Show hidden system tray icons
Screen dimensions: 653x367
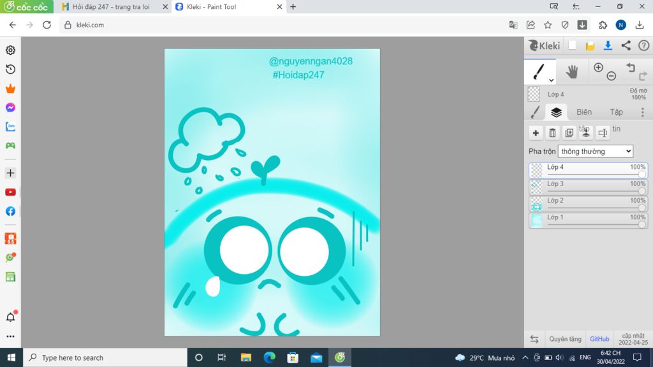pos(525,357)
